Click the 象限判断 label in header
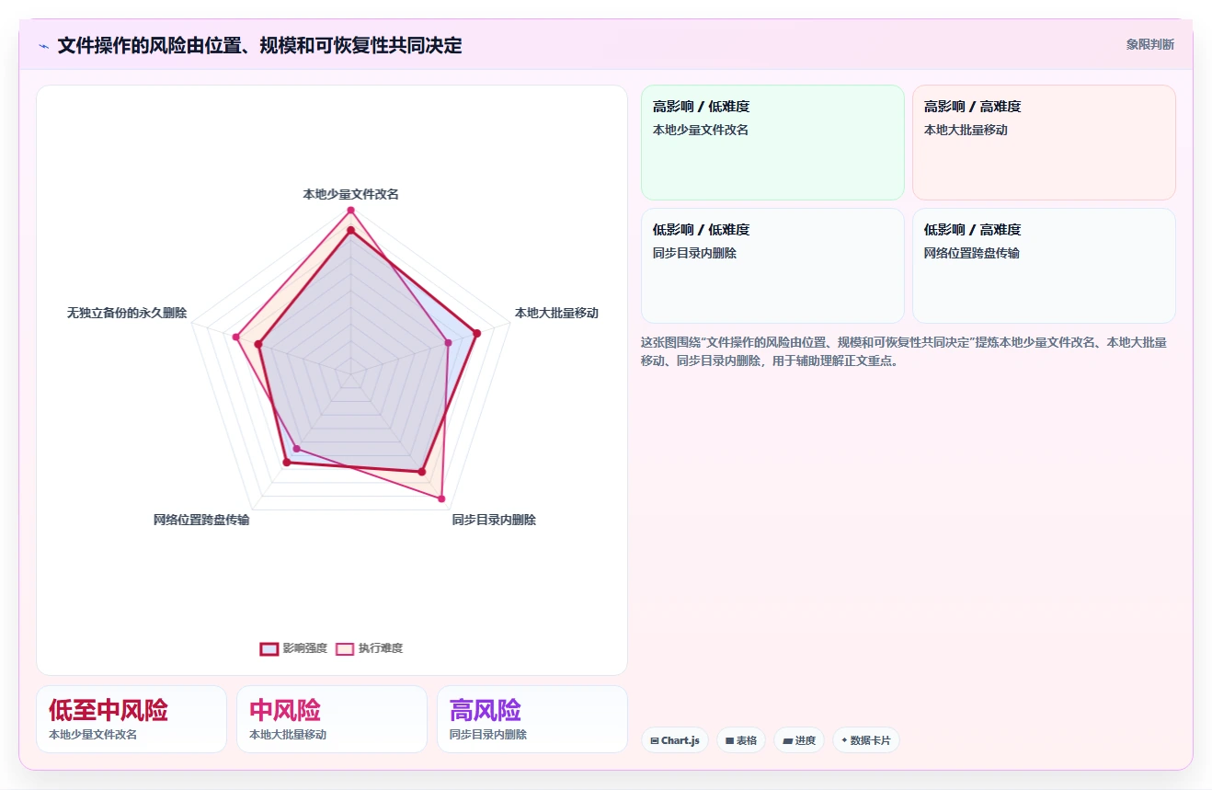Image resolution: width=1212 pixels, height=790 pixels. point(1149,44)
